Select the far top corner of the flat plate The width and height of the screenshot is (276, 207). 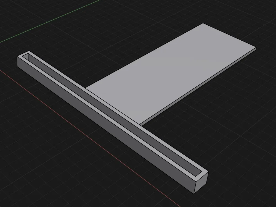(203, 23)
